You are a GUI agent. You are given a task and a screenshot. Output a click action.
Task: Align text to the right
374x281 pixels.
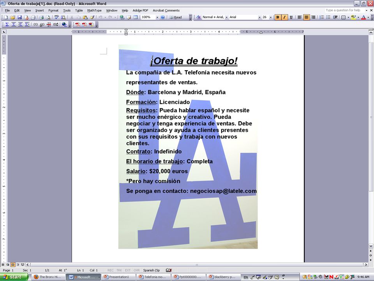[x=313, y=17]
